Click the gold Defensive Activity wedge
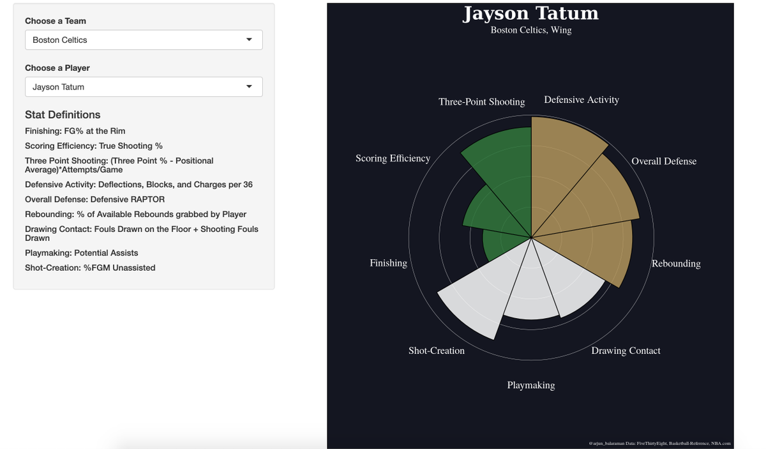 pyautogui.click(x=559, y=160)
